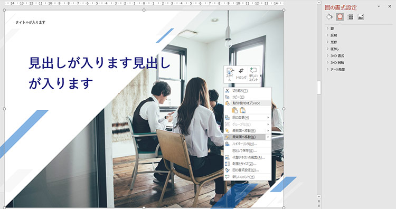The image size is (396, 209).
Task: Select コピー(C) from context menu
Action: pos(248,97)
